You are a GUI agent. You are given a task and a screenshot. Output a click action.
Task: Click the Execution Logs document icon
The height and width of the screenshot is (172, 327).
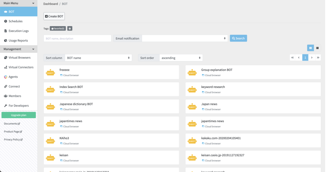tap(6, 31)
